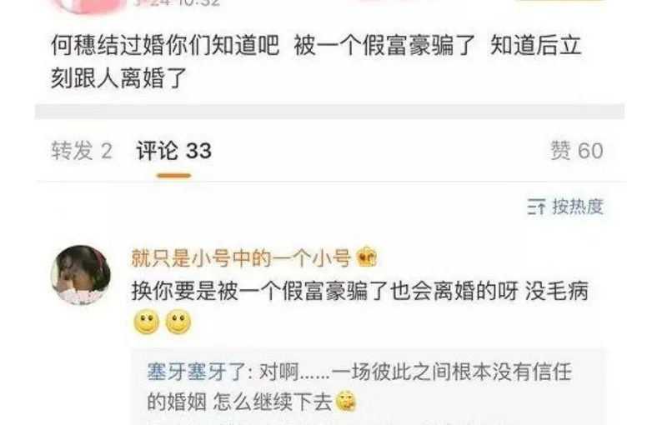The image size is (667, 425).
Task: Open profile 就只是小号中的一个小号
Action: [x=241, y=257]
